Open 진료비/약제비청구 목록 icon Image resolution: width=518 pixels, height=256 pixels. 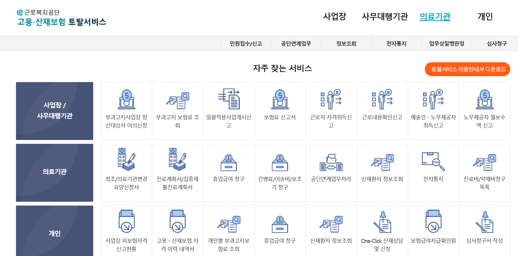[x=485, y=163]
